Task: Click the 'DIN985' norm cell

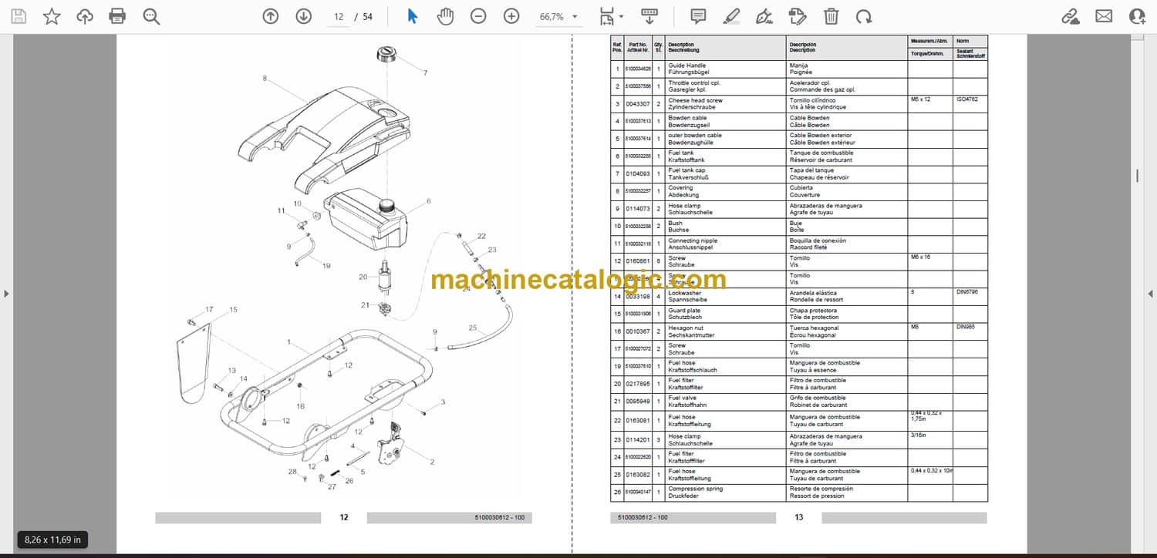Action: click(x=966, y=327)
